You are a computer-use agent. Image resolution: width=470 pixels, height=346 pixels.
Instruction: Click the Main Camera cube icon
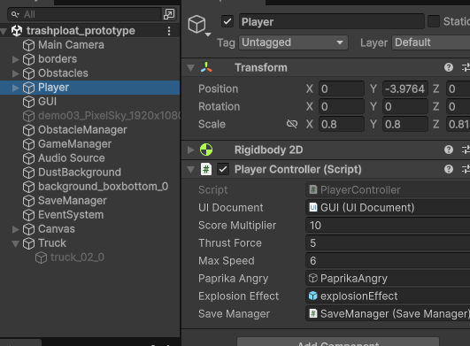click(29, 45)
